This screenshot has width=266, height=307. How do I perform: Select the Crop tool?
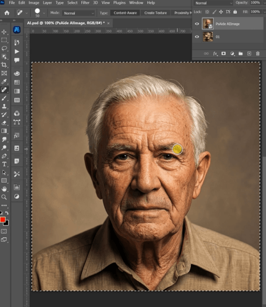tap(4, 65)
